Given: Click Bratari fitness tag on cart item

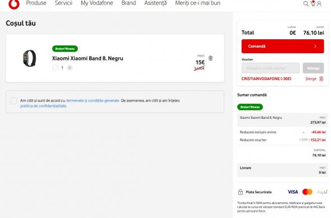Looking at the screenshot, I should pyautogui.click(x=65, y=49).
